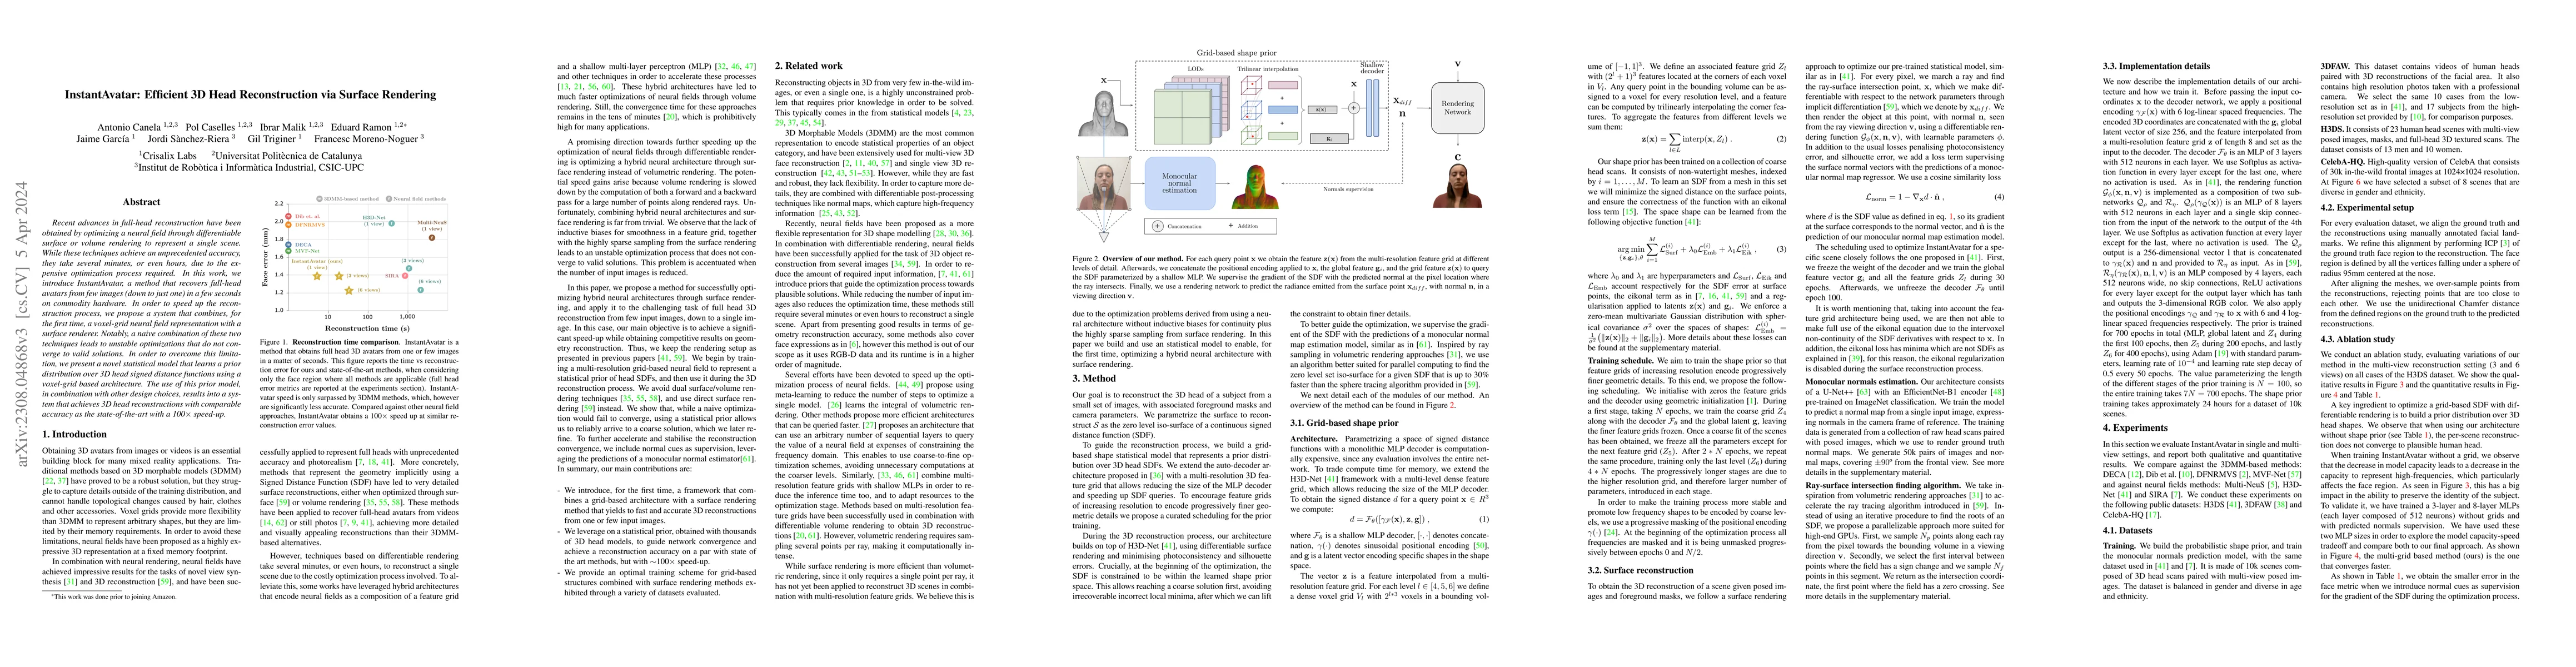
Task: Click the "Abstract" heading
Action: (x=141, y=201)
